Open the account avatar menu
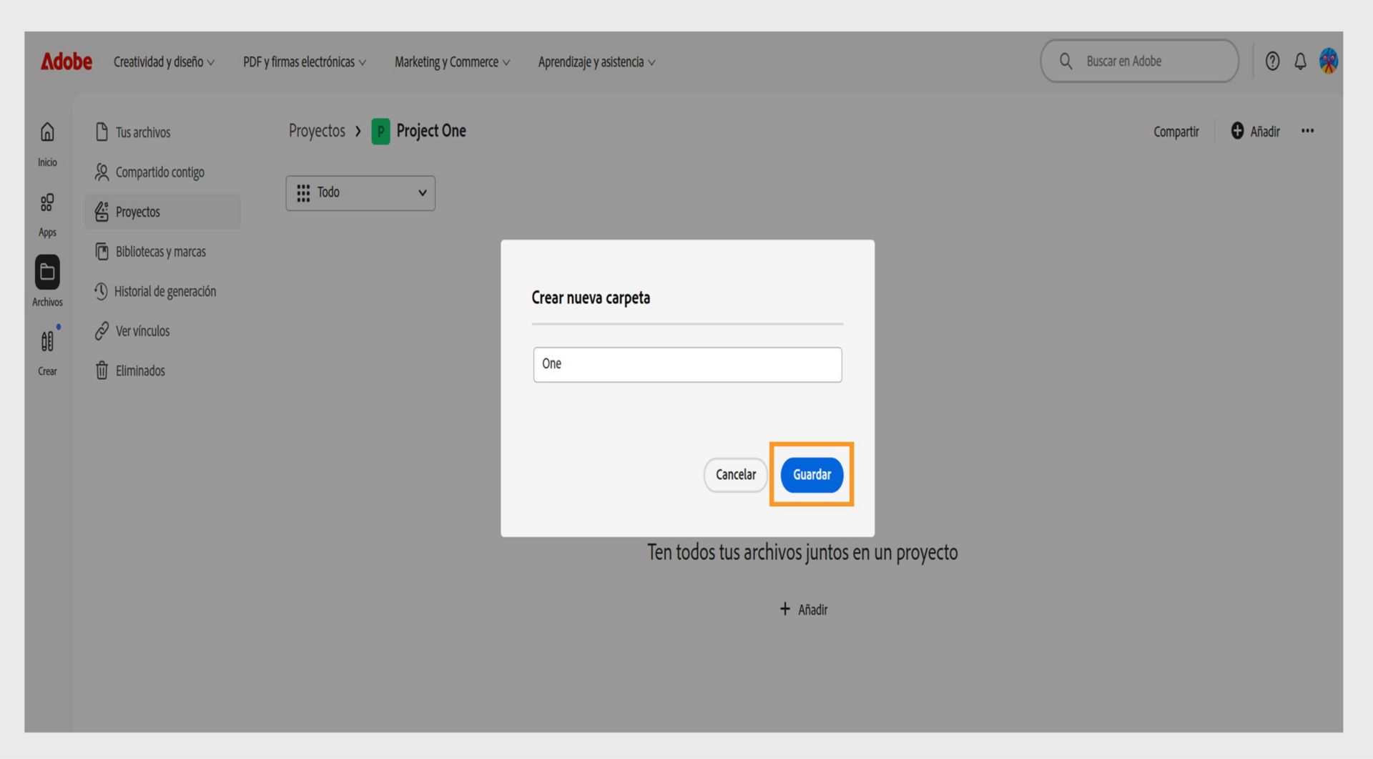 (1329, 62)
